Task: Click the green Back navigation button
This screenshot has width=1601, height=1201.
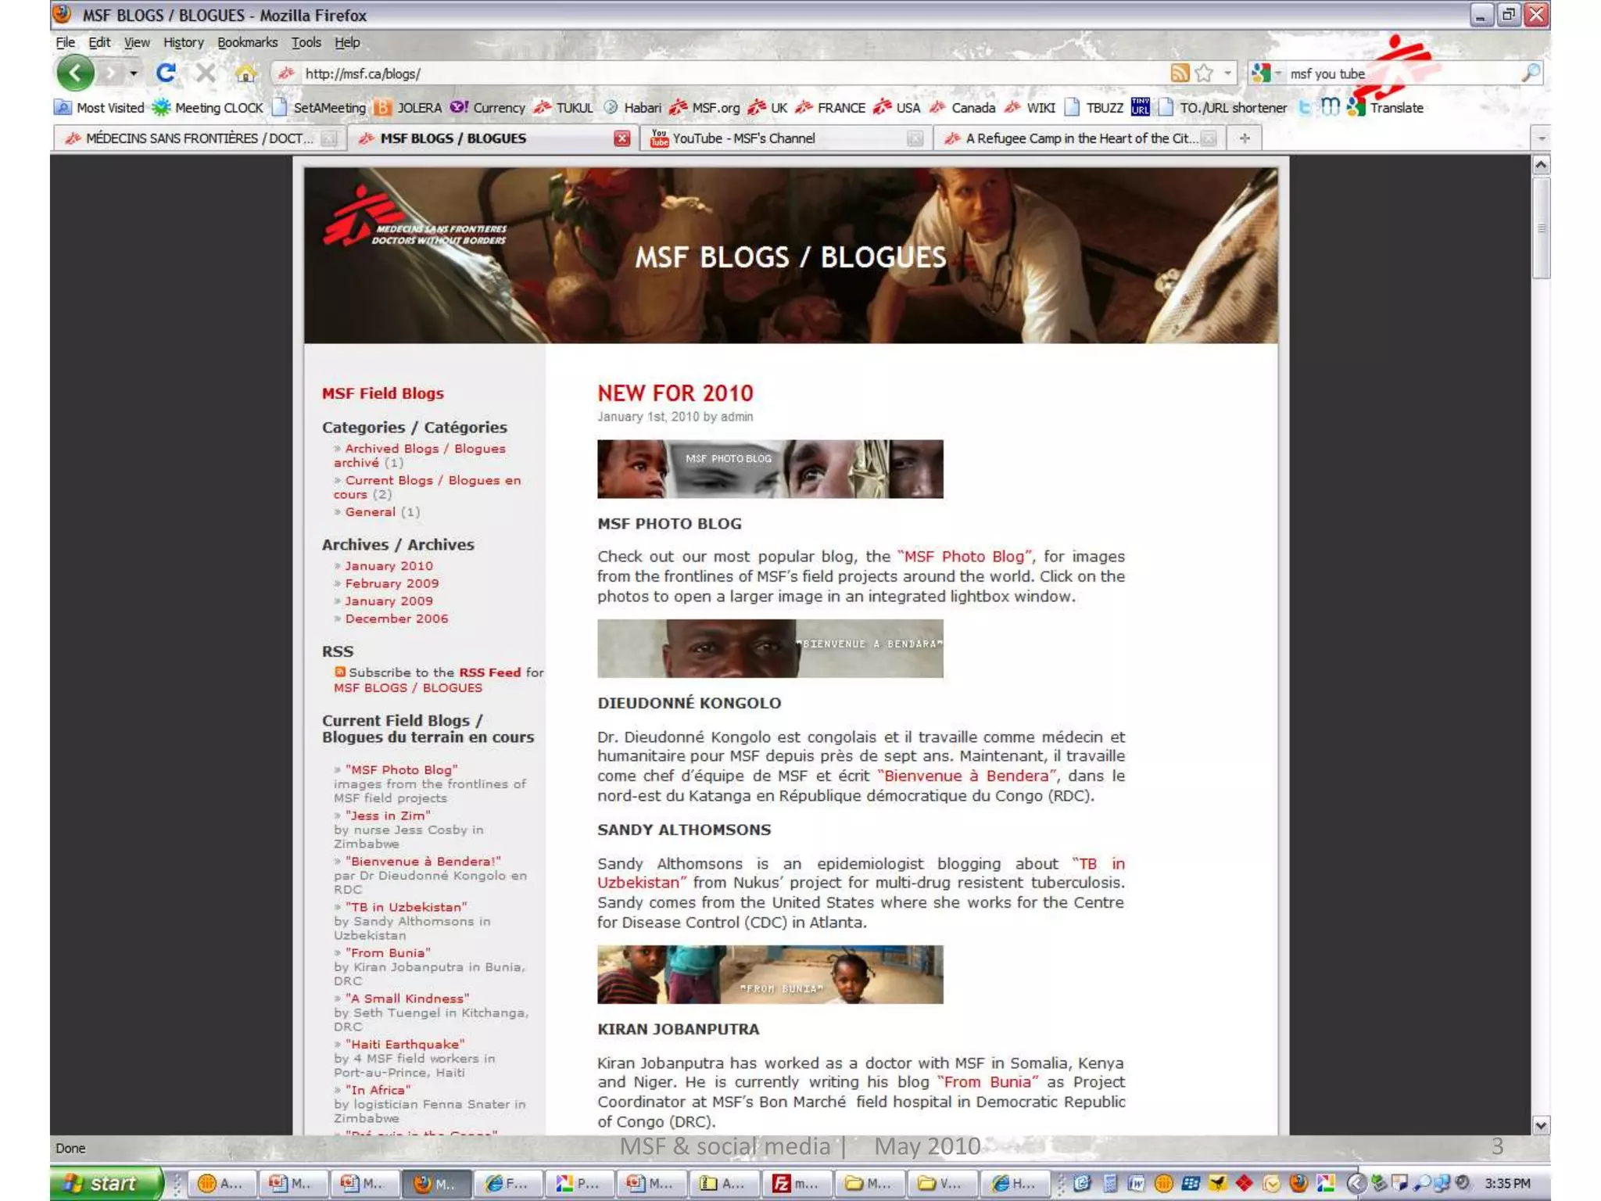Action: click(x=75, y=73)
